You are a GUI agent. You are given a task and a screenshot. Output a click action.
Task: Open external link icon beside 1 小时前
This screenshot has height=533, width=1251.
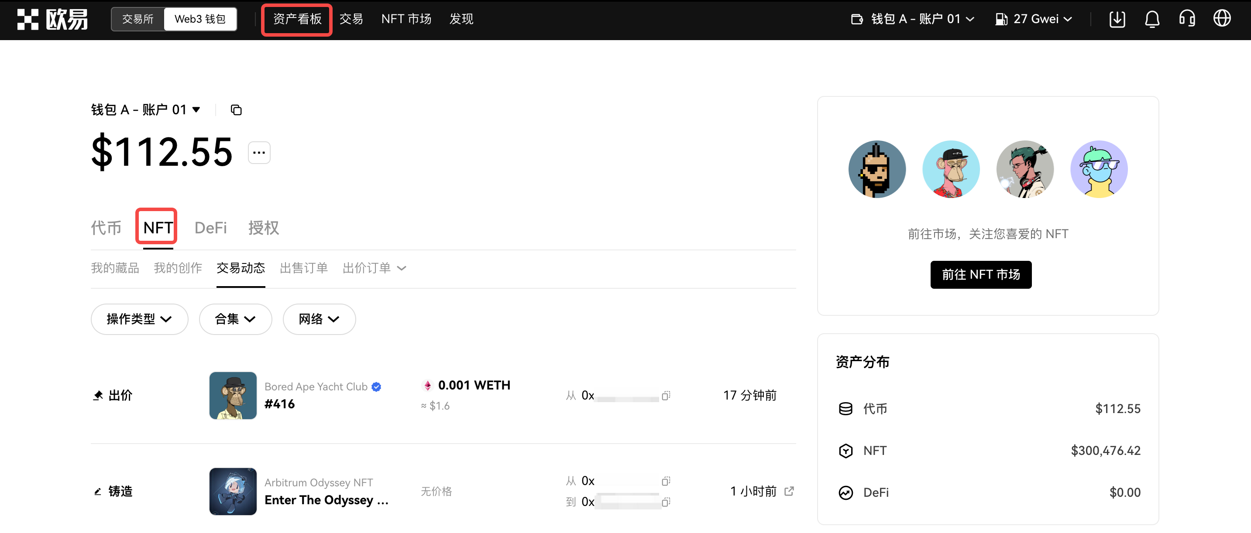click(x=789, y=491)
